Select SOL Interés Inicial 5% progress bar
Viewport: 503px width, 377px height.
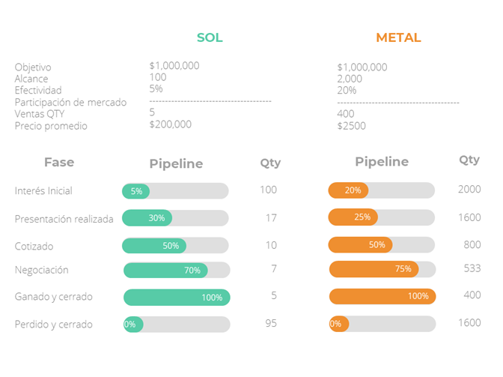[x=175, y=191]
